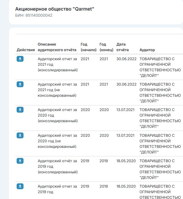Click start year 2021 in consolidated 2021 row
The image size is (183, 199).
coord(85,59)
